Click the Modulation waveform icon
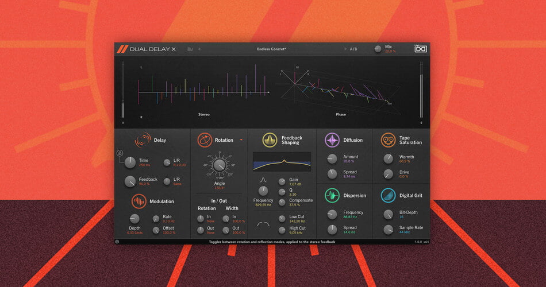Screen dimensions: 546x287 tap(139, 201)
